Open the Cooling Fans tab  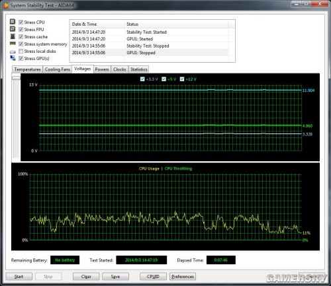click(58, 69)
